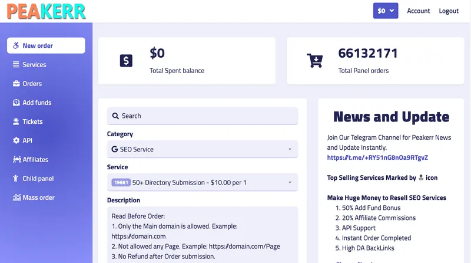The height and width of the screenshot is (263, 471).
Task: Click the shopping cart orders icon
Action: point(315,61)
